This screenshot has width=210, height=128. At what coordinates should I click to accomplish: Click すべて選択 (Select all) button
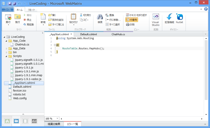[113, 24]
